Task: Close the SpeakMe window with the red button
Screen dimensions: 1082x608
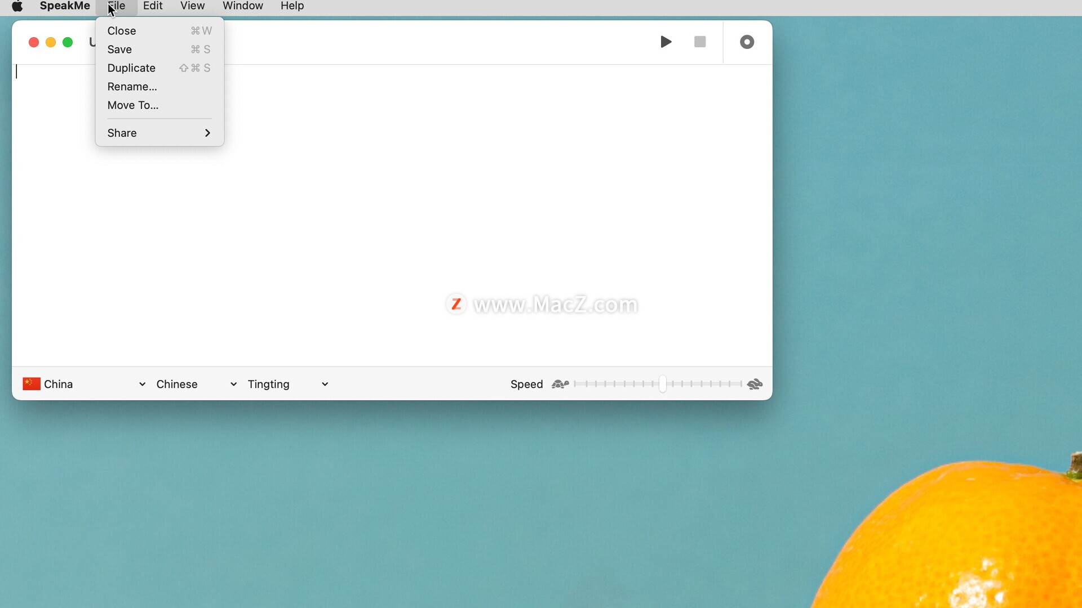Action: tap(34, 42)
